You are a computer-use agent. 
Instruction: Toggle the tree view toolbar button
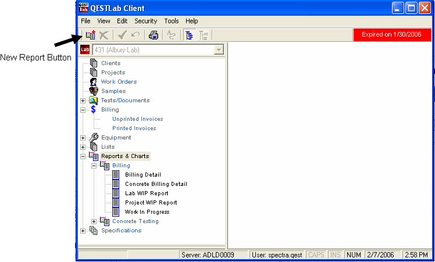pyautogui.click(x=189, y=35)
